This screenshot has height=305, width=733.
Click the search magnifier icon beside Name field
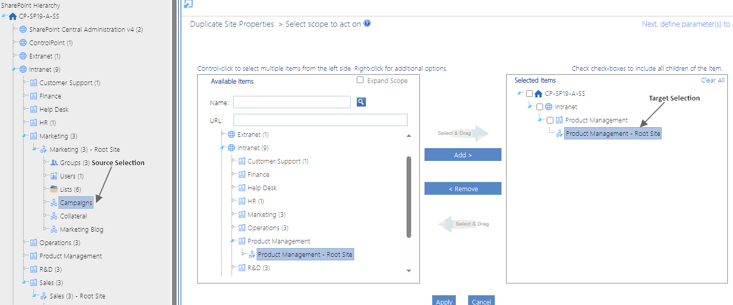[361, 101]
